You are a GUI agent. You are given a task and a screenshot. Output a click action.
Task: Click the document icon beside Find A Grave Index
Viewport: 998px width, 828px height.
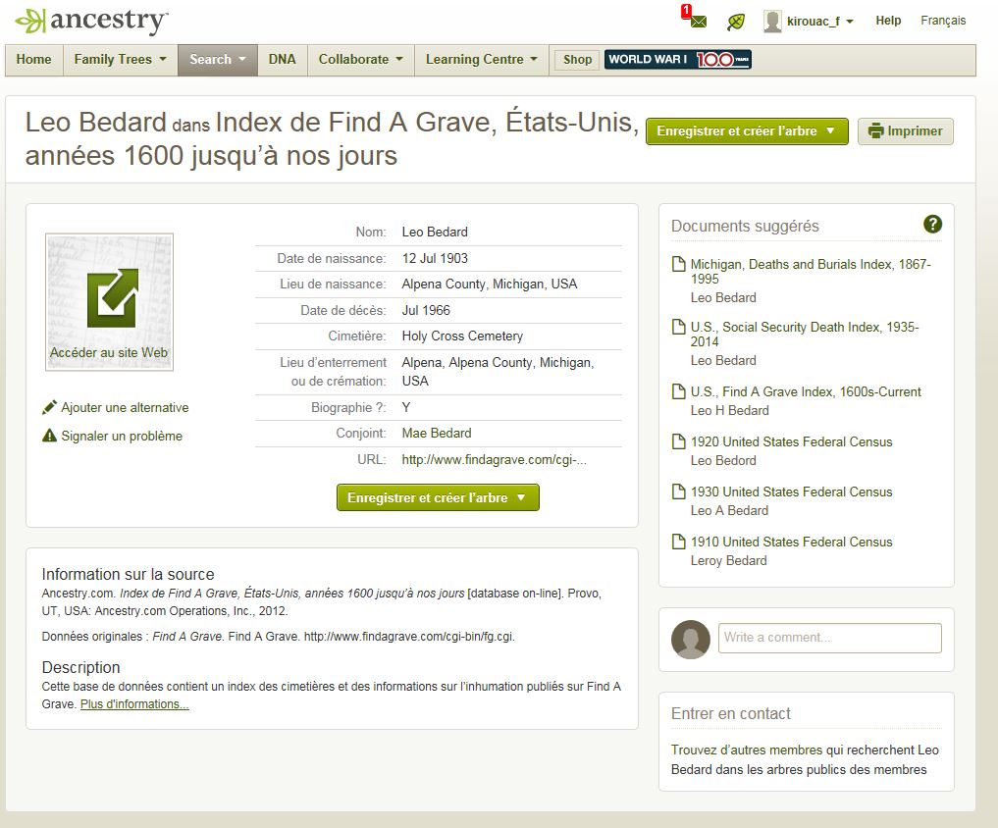pyautogui.click(x=678, y=391)
